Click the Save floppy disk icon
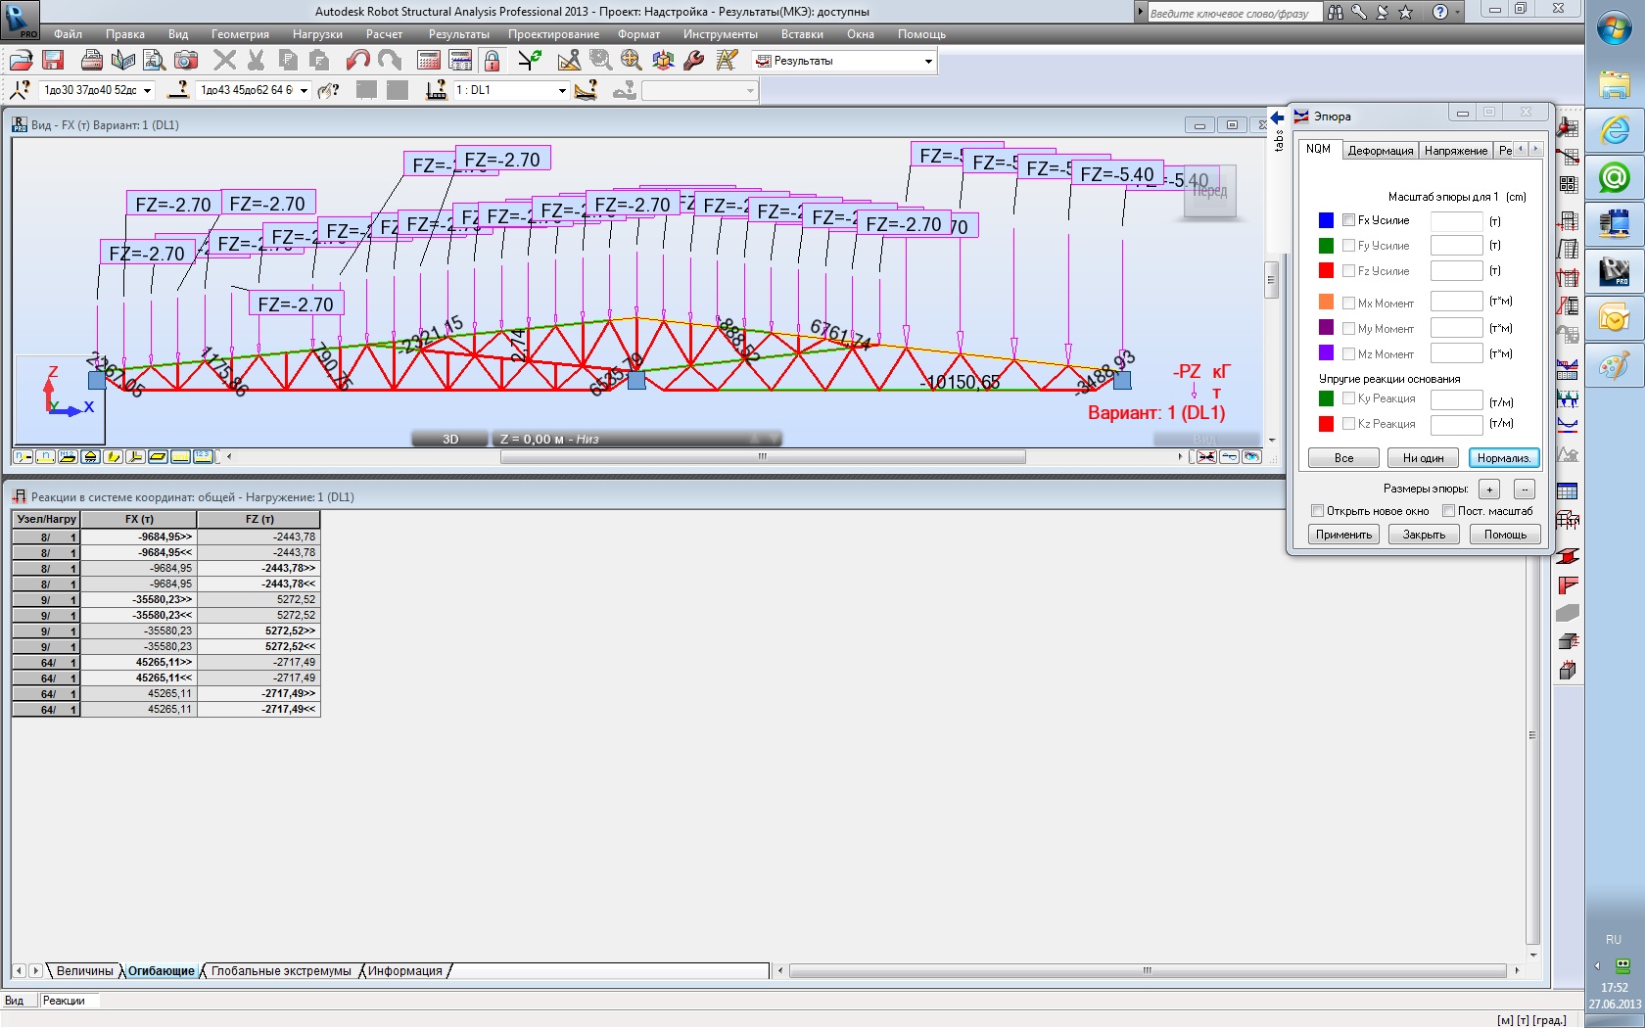The image size is (1645, 1028). click(x=53, y=61)
